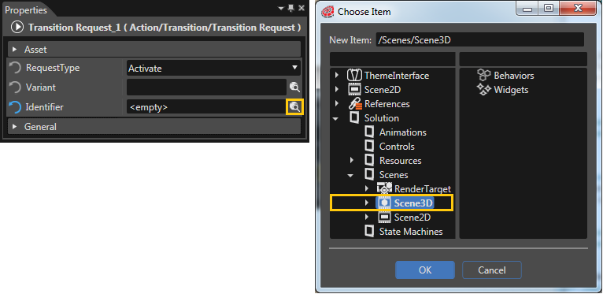The height and width of the screenshot is (294, 603).
Task: Reset the Identifier property with blue arrow
Action: point(15,107)
